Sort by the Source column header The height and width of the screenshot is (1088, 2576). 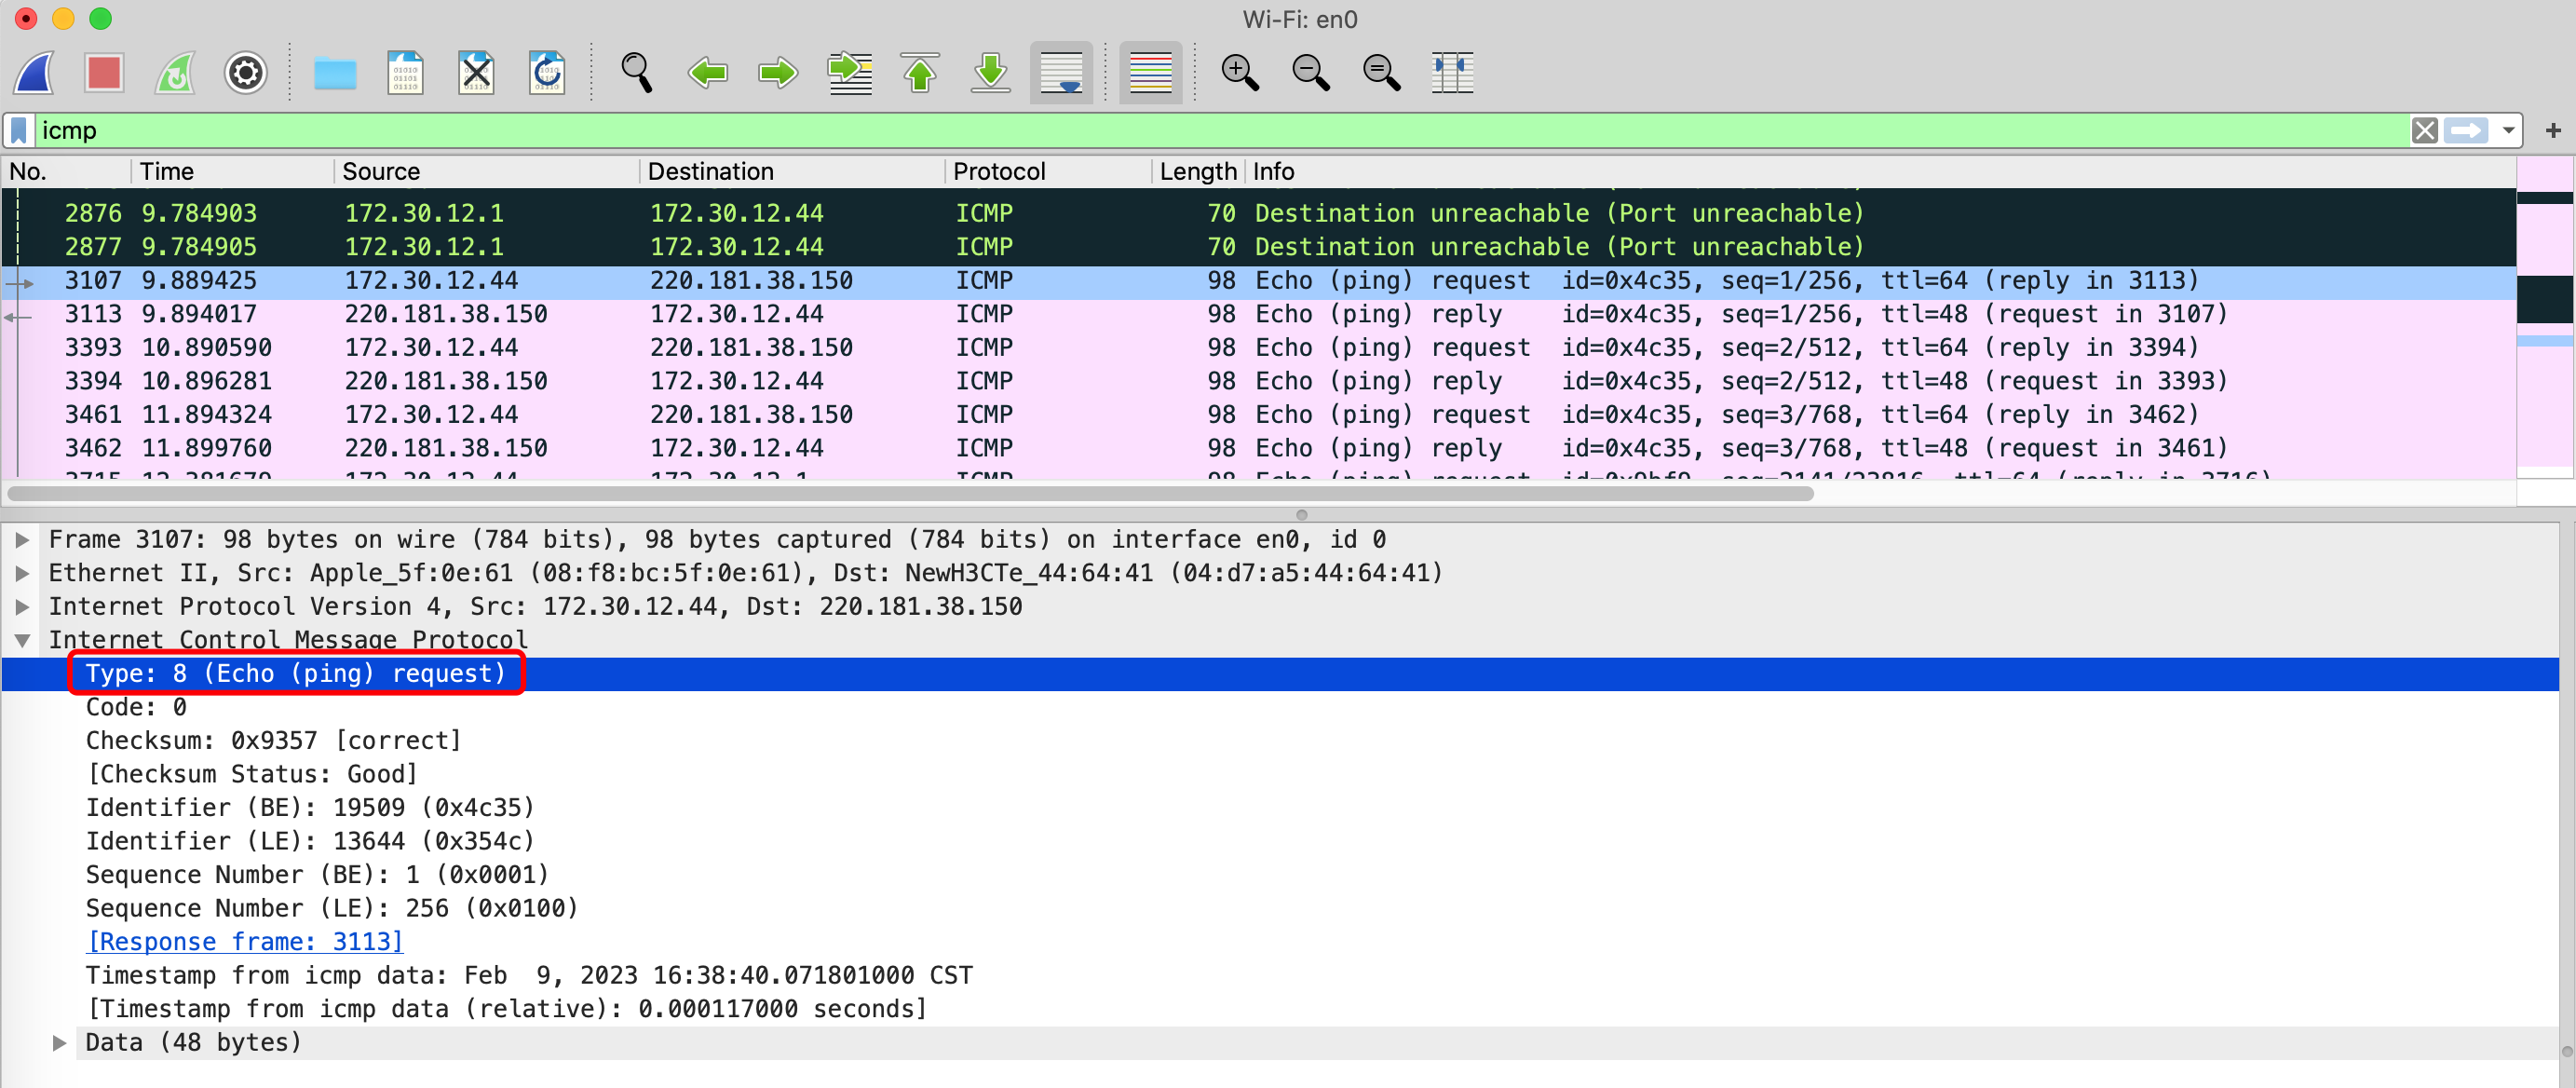[x=487, y=172]
